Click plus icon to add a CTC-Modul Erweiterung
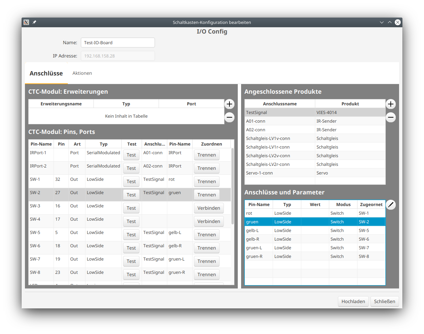 pos(229,104)
